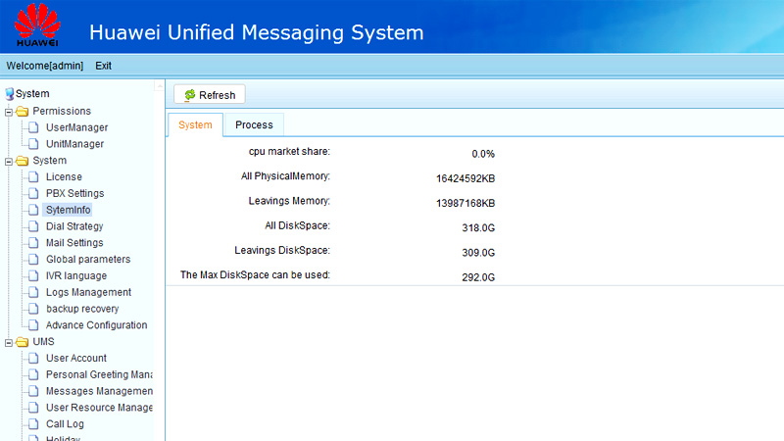Click the User Account page icon

pyautogui.click(x=33, y=359)
